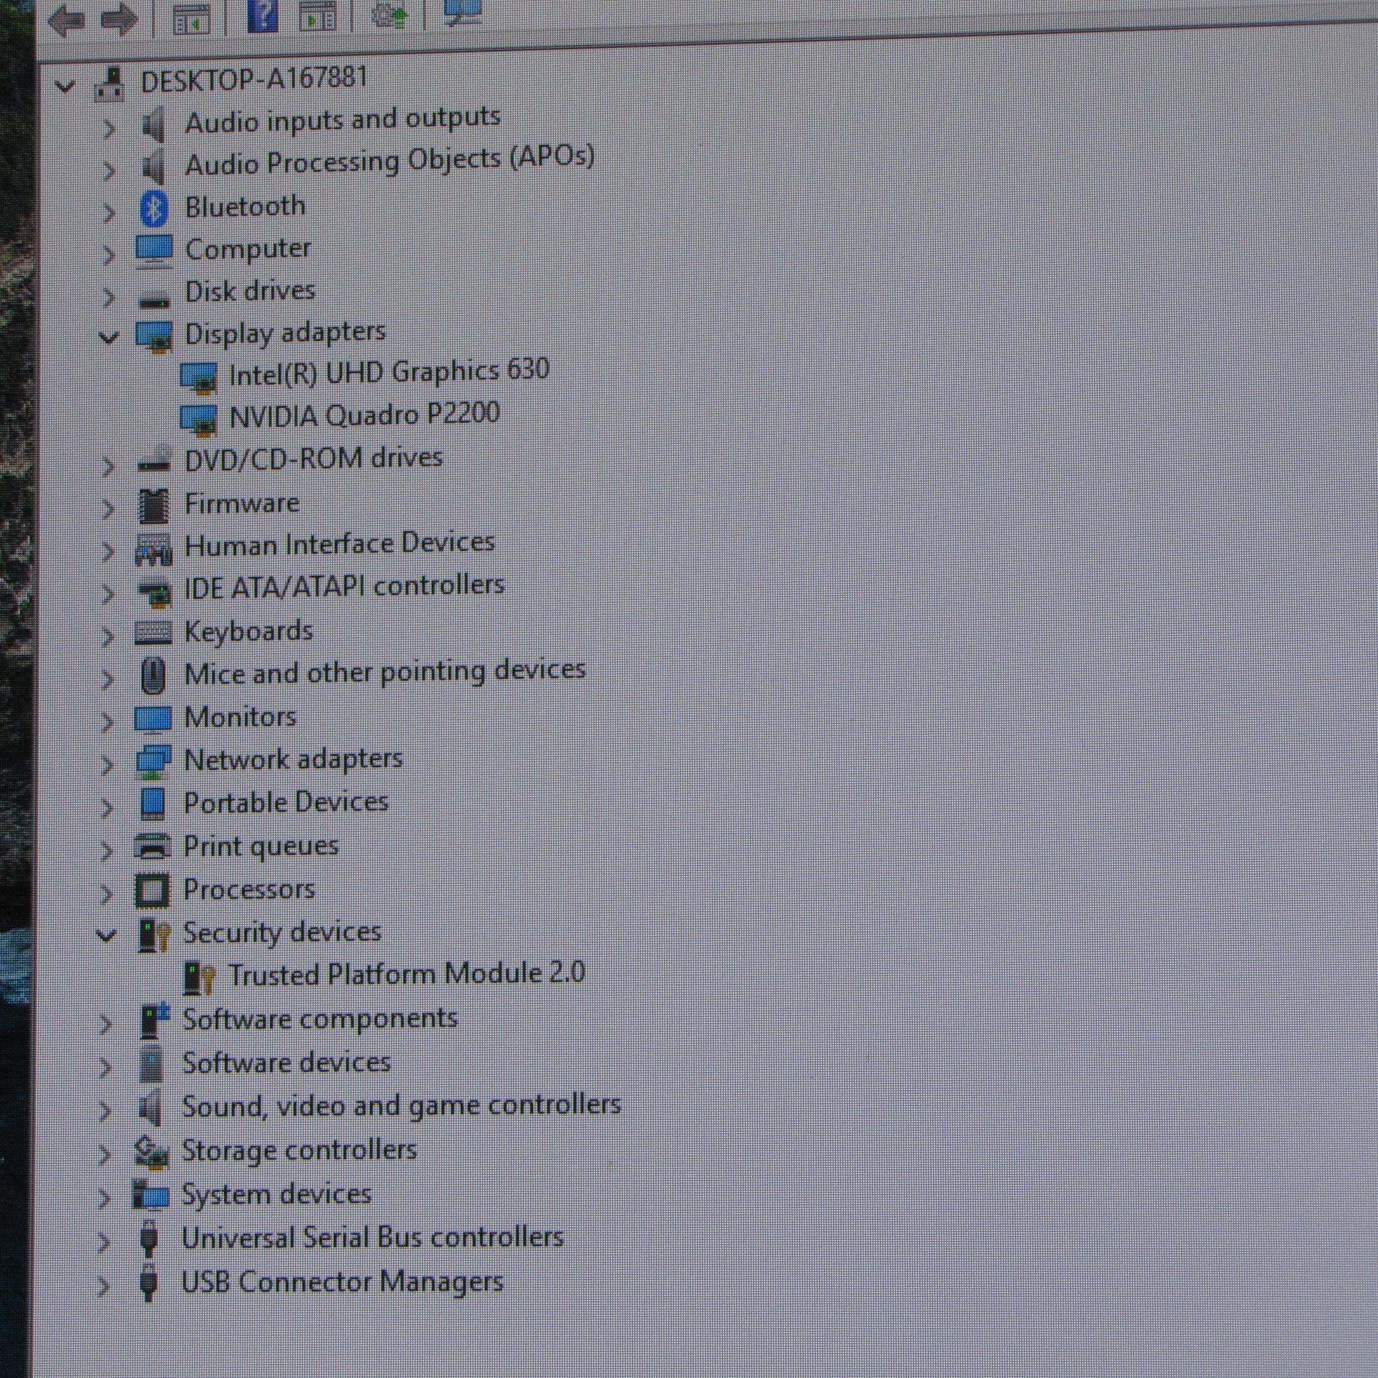Expand Audio Processing Objects (APOs)
Viewport: 1378px width, 1378px height.
point(108,170)
